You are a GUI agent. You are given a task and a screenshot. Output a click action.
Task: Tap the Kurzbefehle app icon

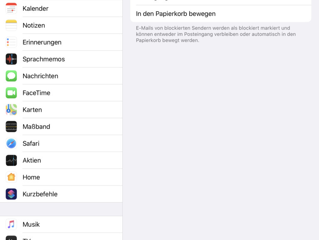pos(11,194)
